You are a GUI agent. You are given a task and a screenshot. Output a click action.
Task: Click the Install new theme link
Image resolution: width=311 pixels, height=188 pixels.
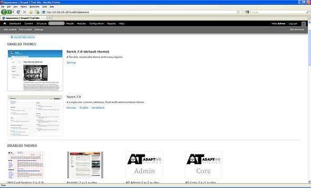23,37
